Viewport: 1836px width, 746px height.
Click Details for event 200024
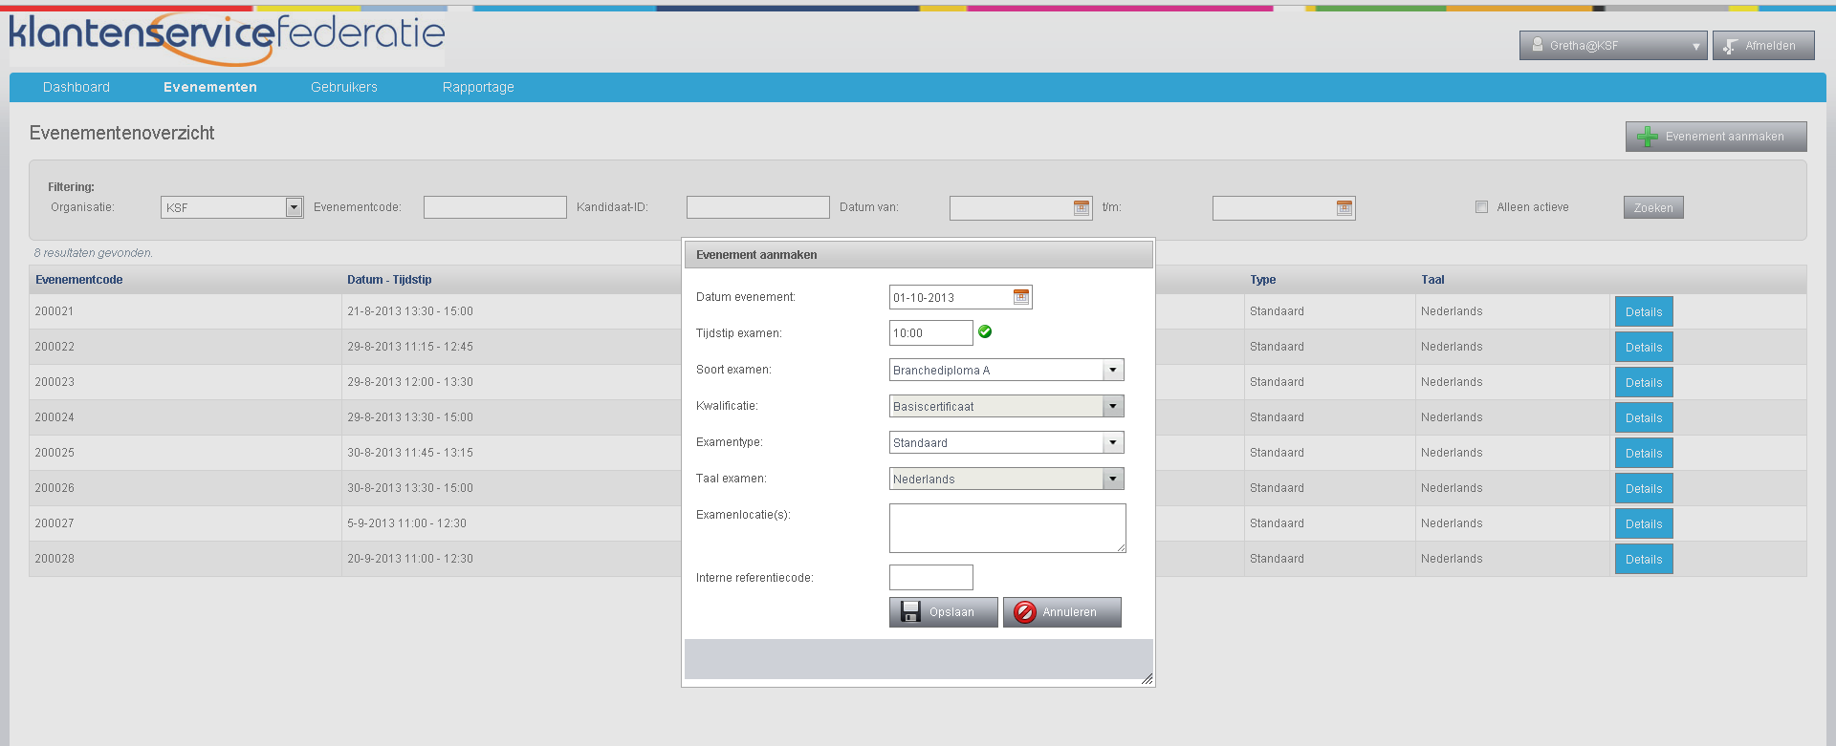click(1644, 417)
